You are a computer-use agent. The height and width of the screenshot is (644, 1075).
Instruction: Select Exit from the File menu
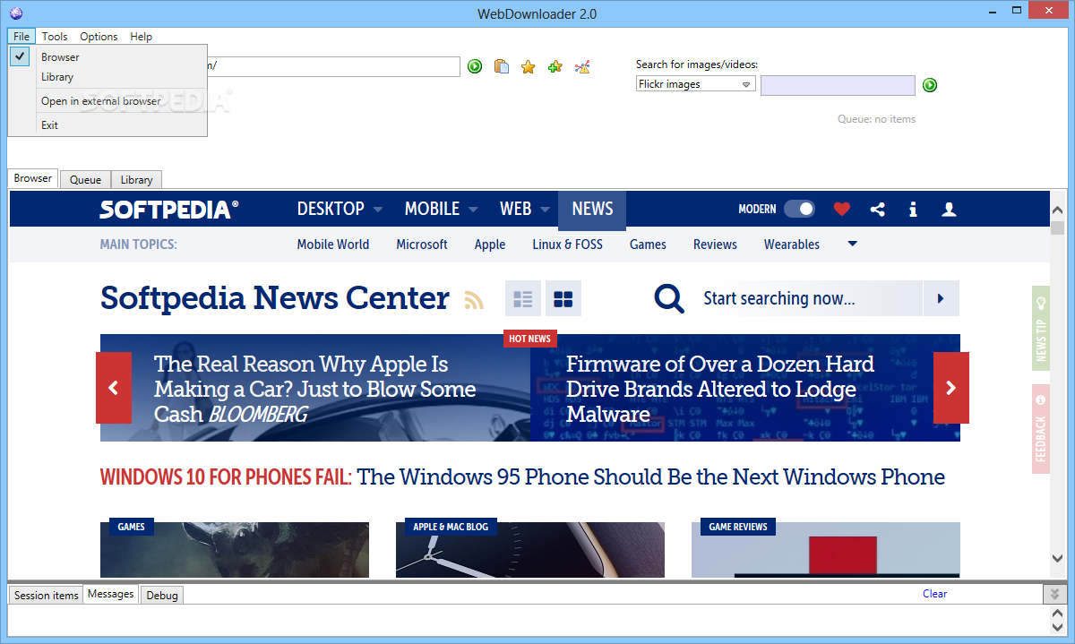[107, 125]
